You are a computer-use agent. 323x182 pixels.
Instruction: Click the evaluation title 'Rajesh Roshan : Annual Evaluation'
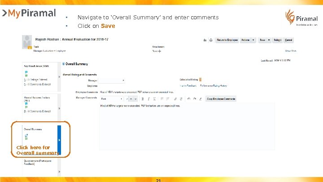click(72, 39)
